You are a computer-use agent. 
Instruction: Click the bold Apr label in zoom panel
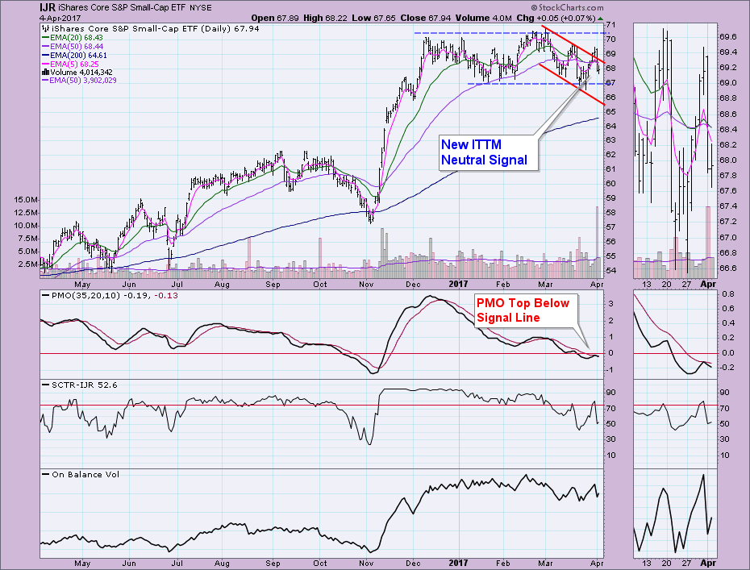coord(708,284)
